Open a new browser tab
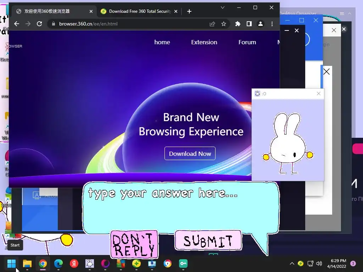This screenshot has width=363, height=272. [189, 11]
